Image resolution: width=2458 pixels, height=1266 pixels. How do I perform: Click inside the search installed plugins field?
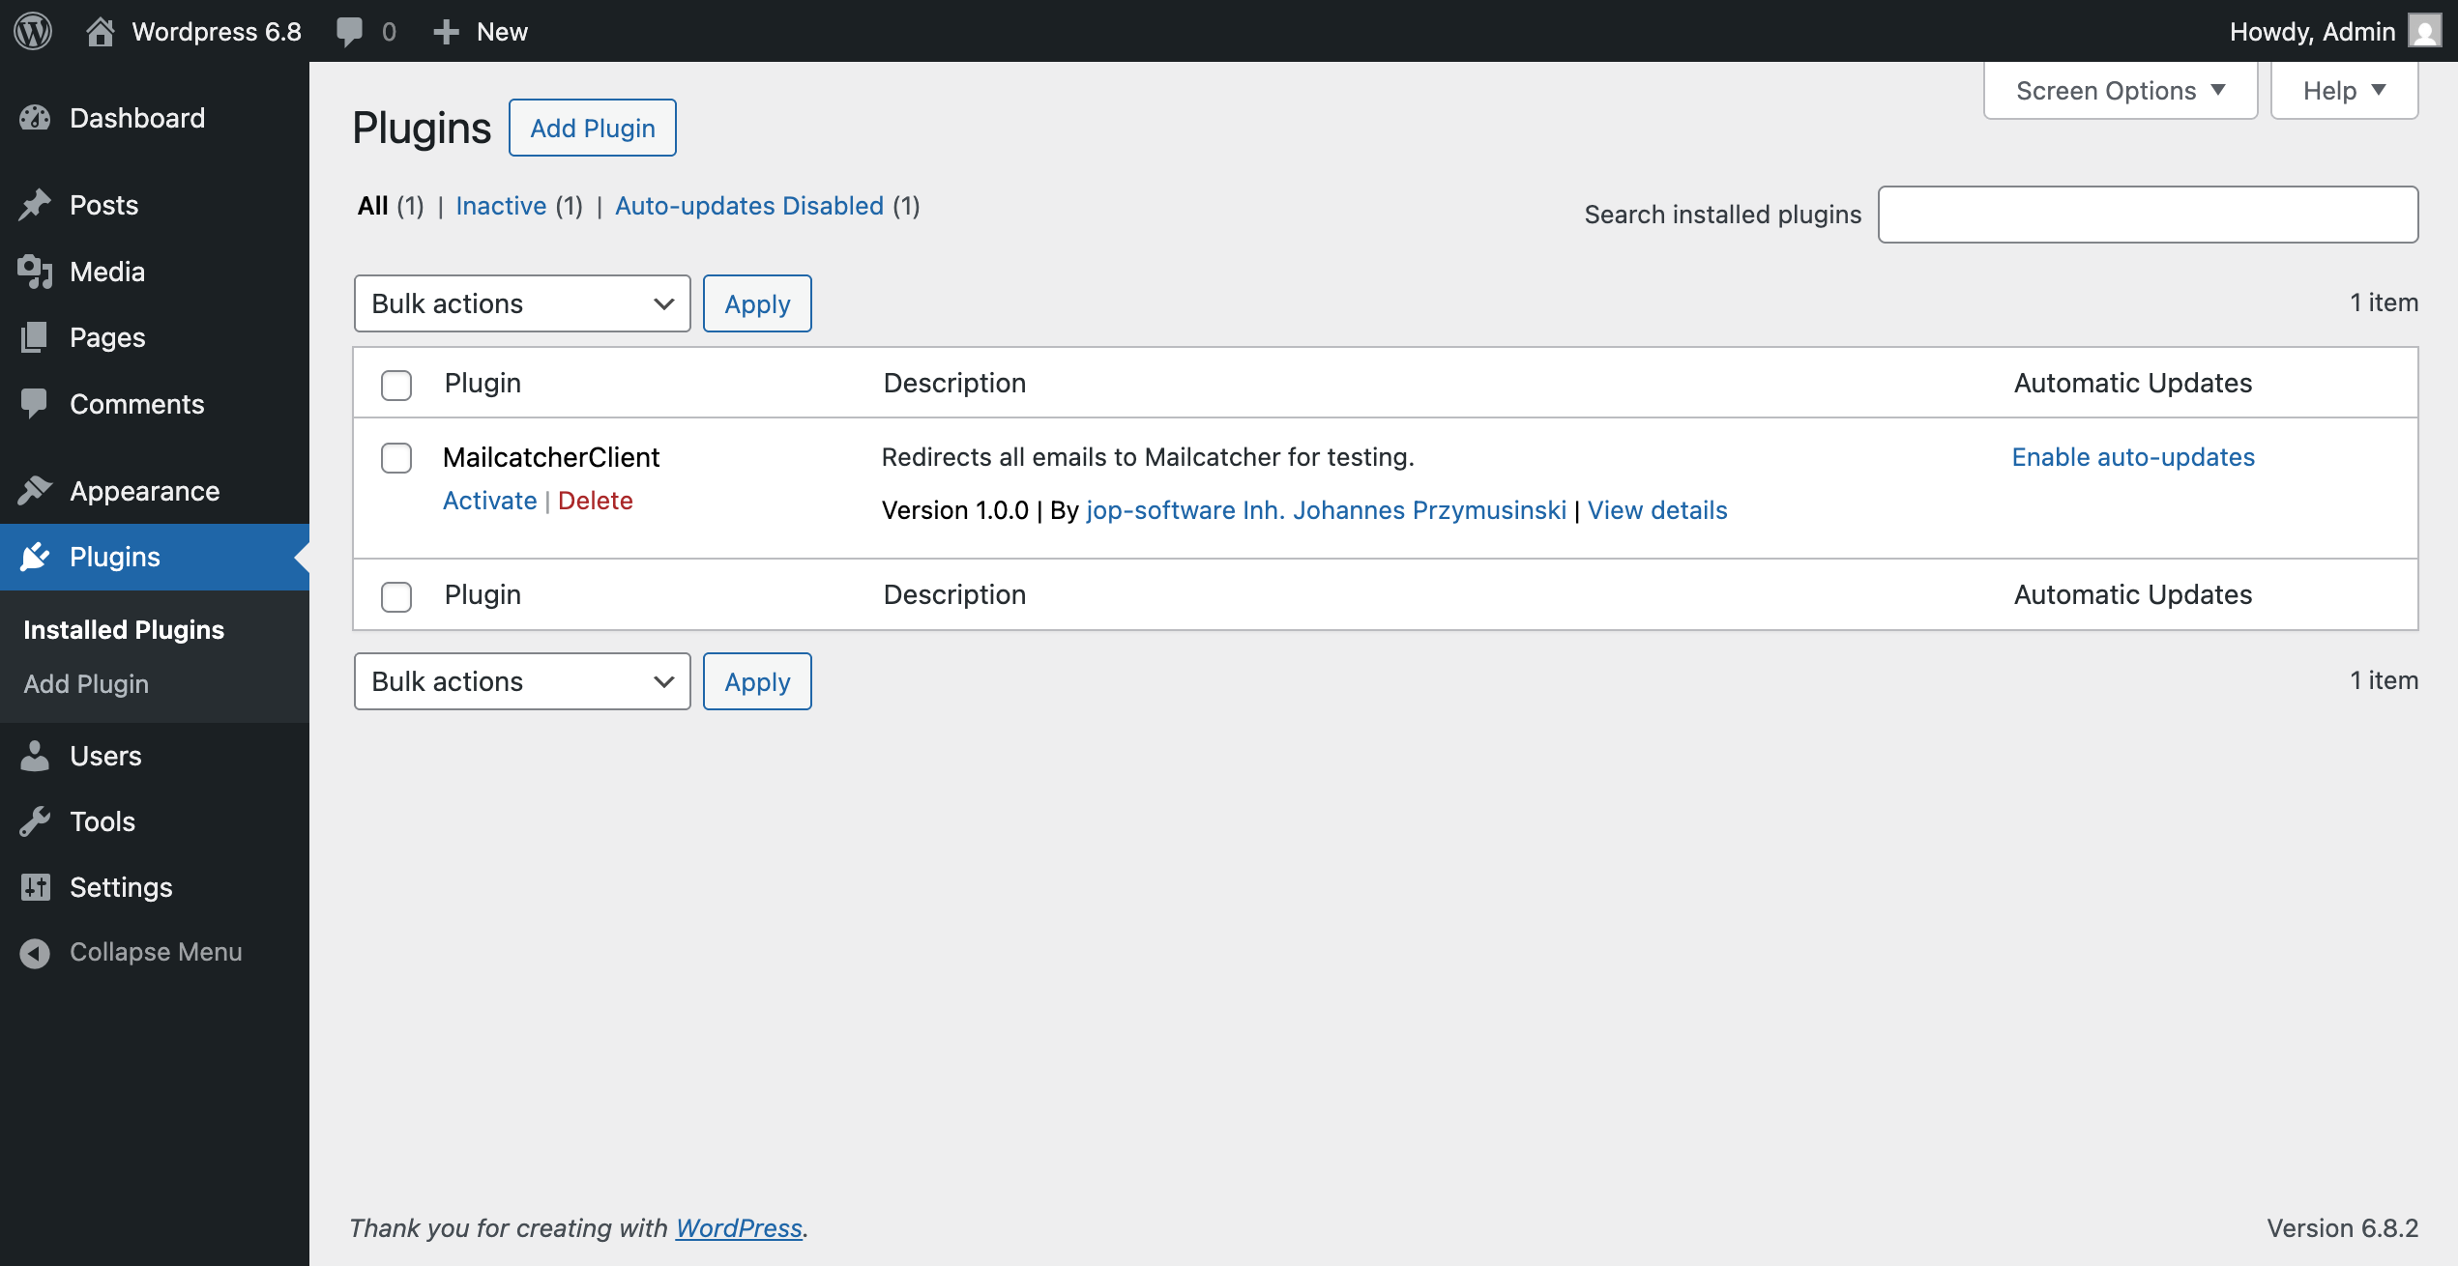(x=2148, y=214)
